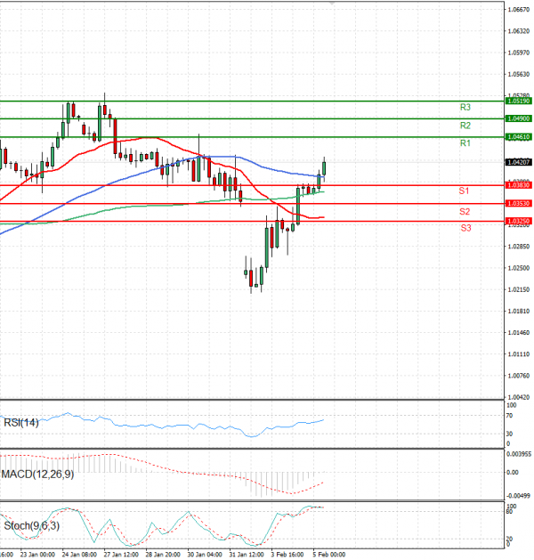Click the MACD(12,26,9) indicator label
This screenshot has width=534, height=560.
37,475
